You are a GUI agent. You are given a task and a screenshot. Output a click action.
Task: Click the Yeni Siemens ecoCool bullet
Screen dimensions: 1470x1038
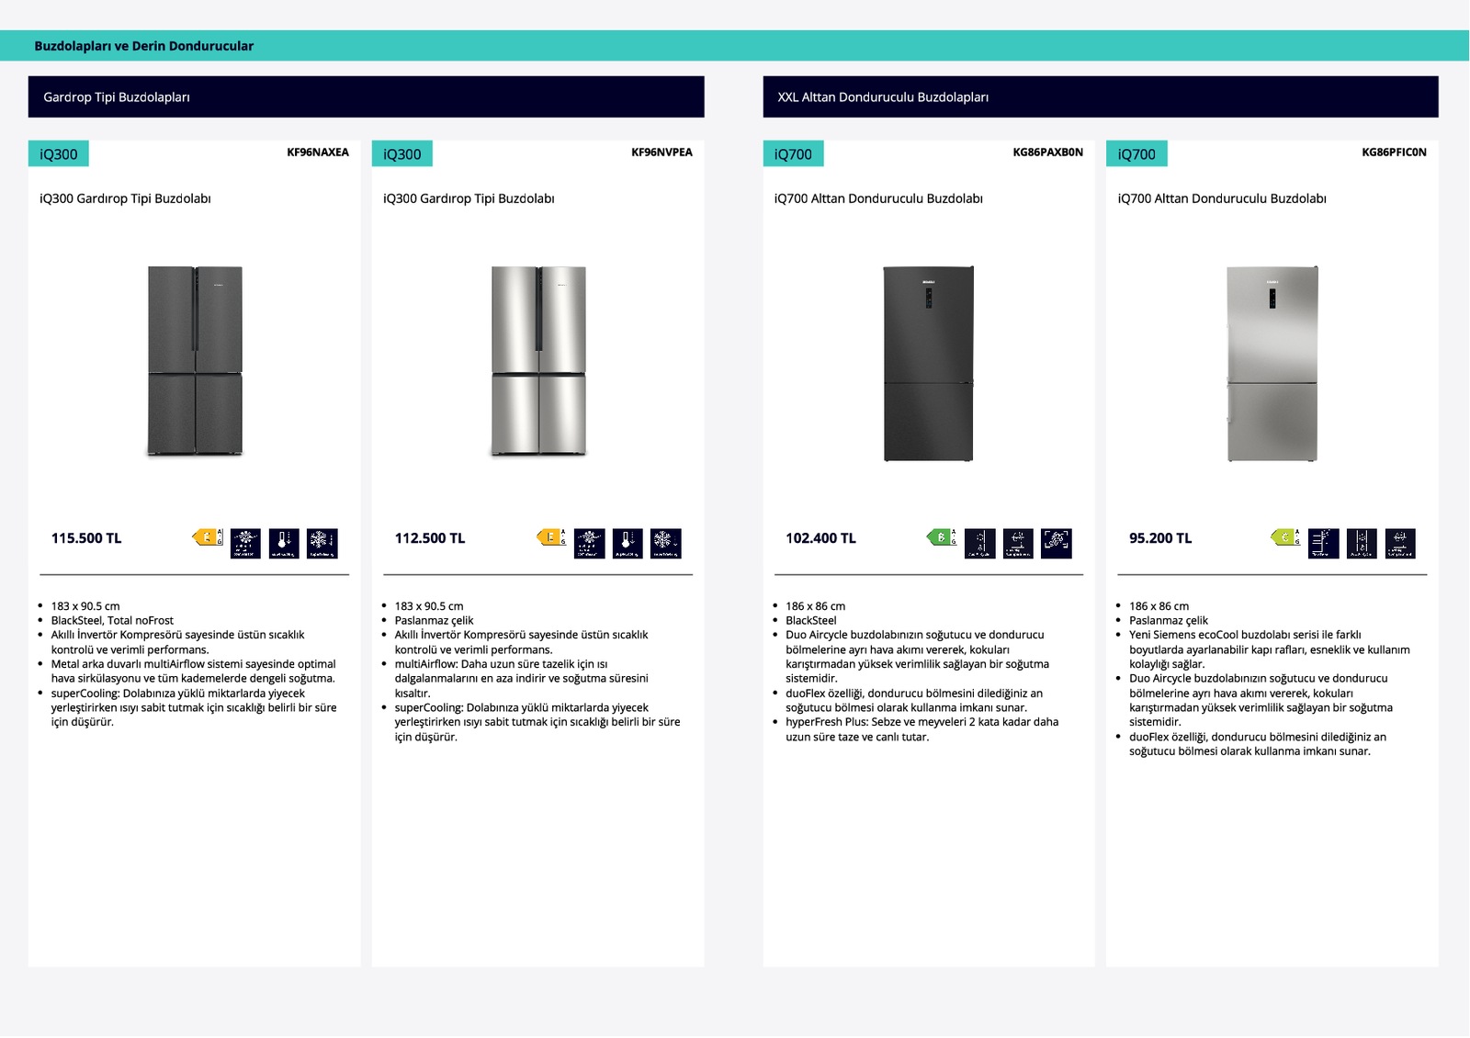(x=1270, y=649)
